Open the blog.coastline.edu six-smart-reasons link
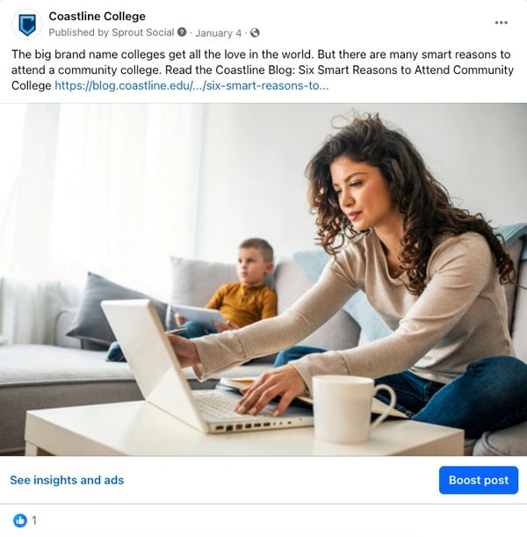The image size is (527, 537). coord(191,85)
